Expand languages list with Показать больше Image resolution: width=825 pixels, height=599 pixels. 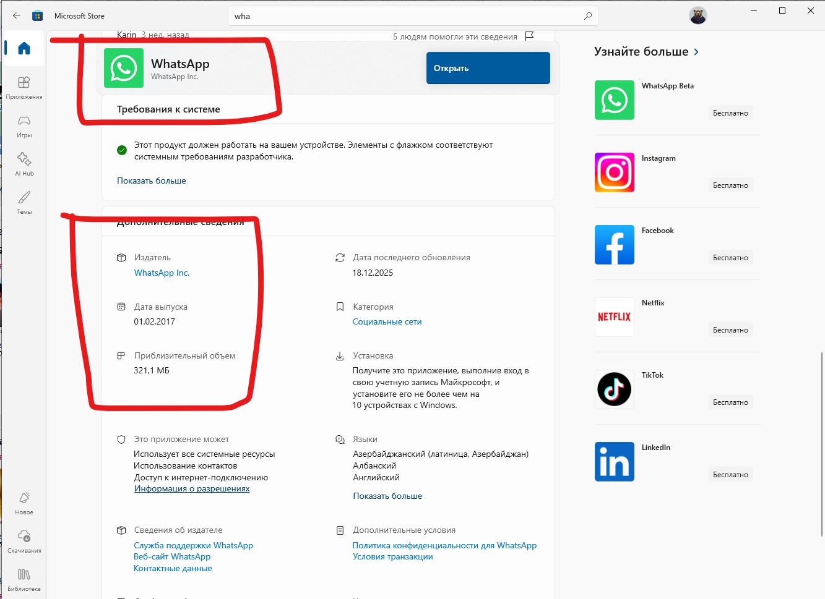(387, 496)
